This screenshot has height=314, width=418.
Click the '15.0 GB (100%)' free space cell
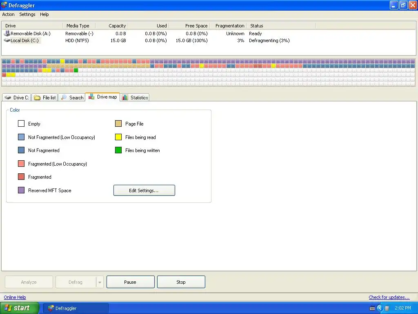click(x=192, y=40)
